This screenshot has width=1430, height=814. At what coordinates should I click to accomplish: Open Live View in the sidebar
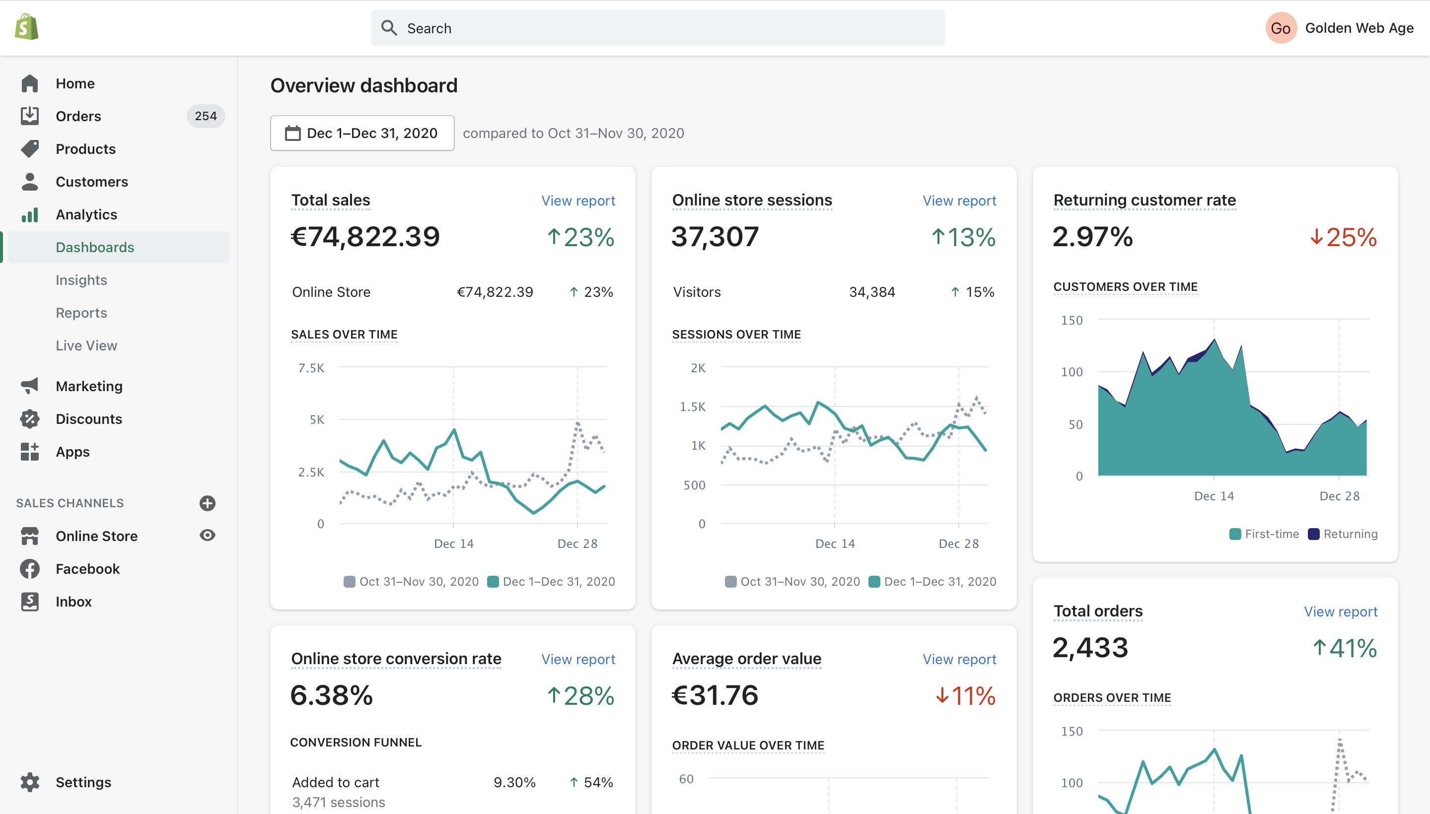pos(87,345)
